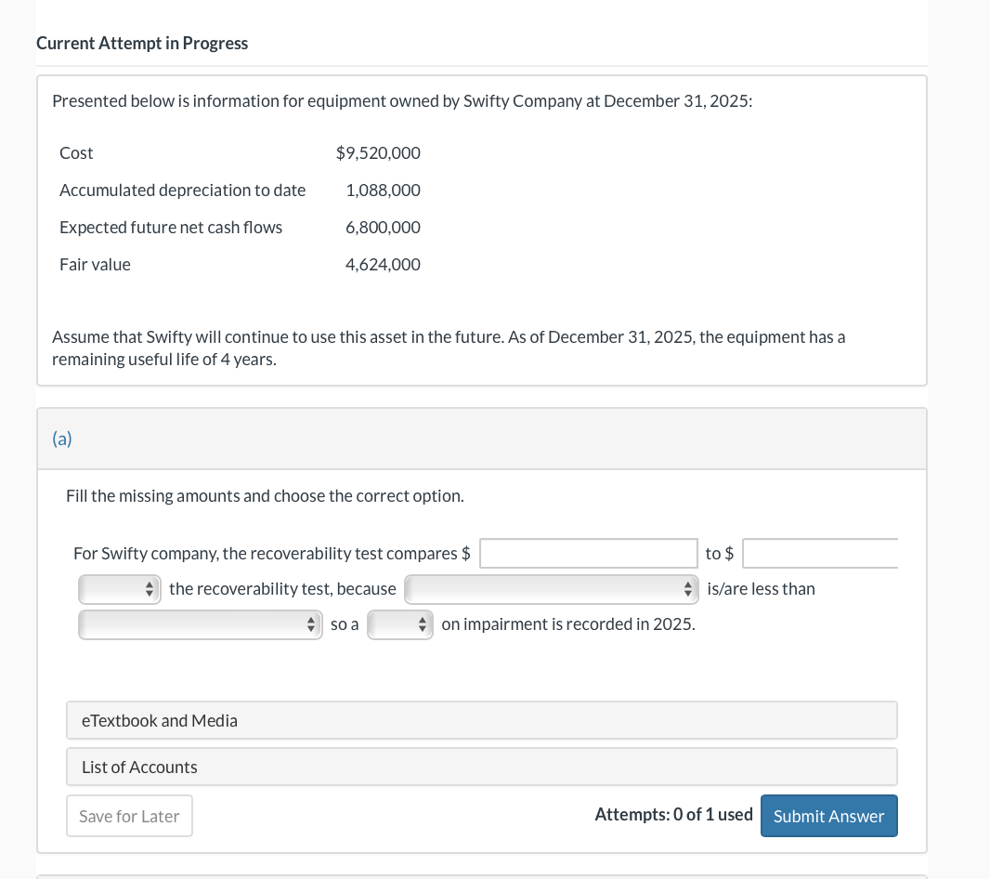Viewport: 990px width, 879px height.
Task: Click the arrows on the last small selector
Action: (x=423, y=623)
